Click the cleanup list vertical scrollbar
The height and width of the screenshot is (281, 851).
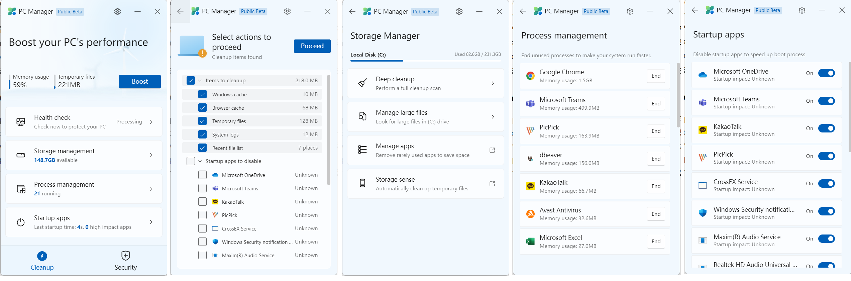click(328, 130)
